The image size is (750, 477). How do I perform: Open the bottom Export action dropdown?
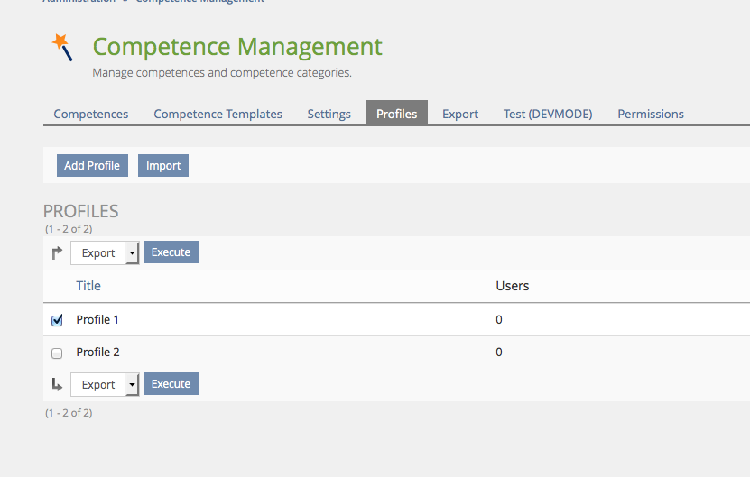pyautogui.click(x=105, y=385)
